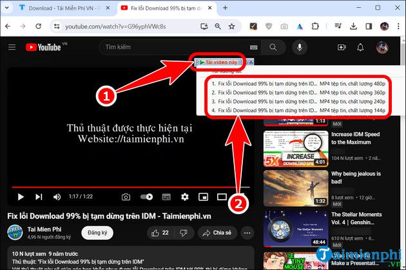This screenshot has width=406, height=270.
Task: Click the Chia sẻ share button
Action: point(217,233)
